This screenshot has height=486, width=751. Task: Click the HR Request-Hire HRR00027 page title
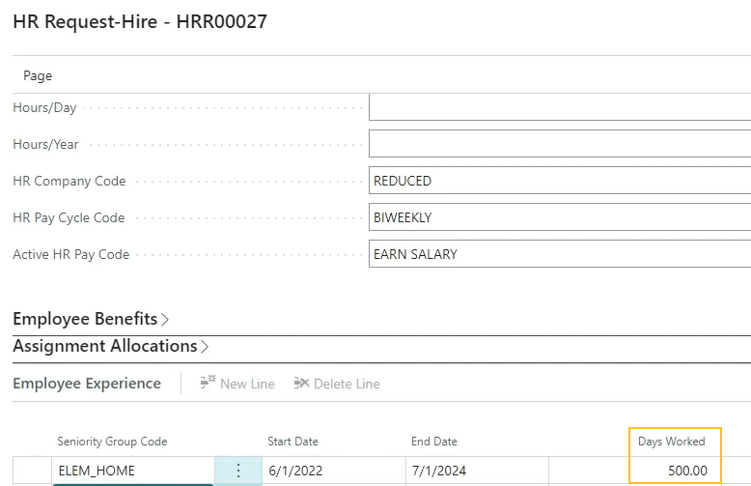pyautogui.click(x=140, y=21)
